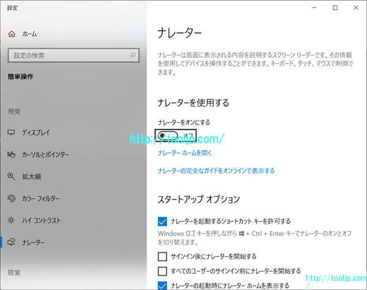Select the Cursor and Pointer icon
Screen dimensions: 367x290
tap(11, 154)
